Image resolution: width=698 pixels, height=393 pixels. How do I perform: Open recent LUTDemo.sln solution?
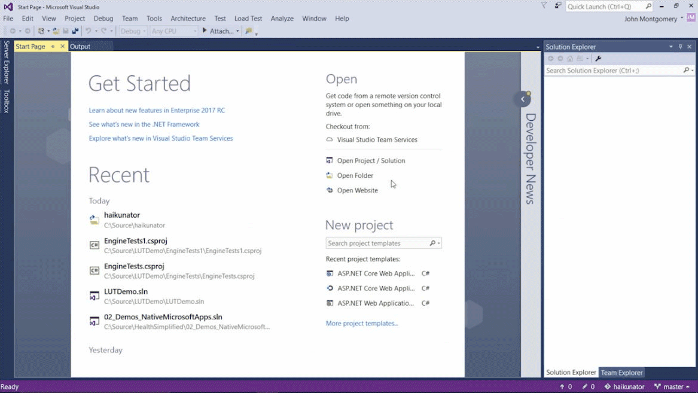tap(126, 292)
